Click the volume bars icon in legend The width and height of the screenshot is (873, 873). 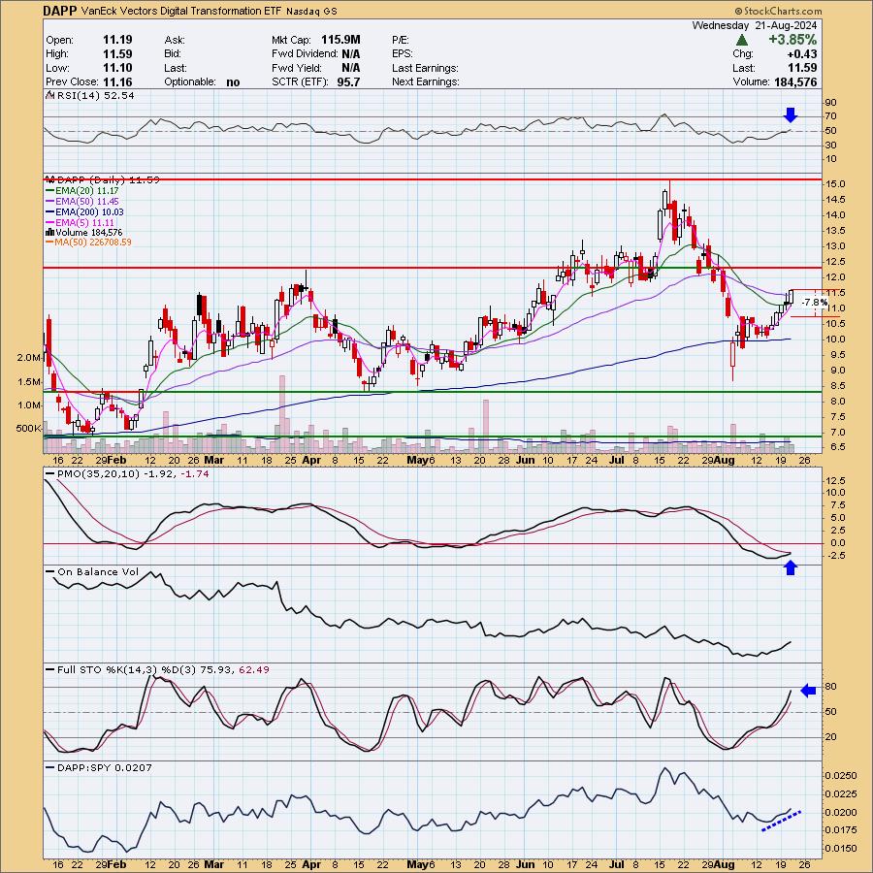(x=49, y=232)
